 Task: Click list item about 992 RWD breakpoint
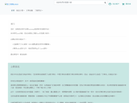pyautogui.click(x=31, y=44)
